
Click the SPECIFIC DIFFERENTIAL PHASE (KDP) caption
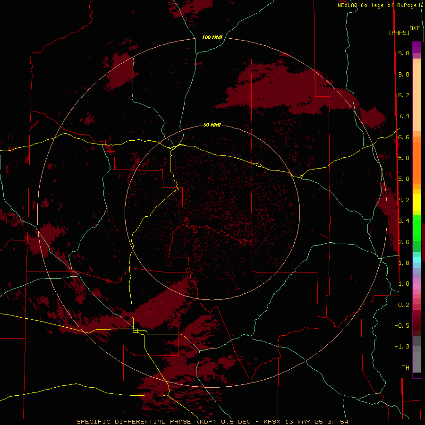click(x=147, y=422)
